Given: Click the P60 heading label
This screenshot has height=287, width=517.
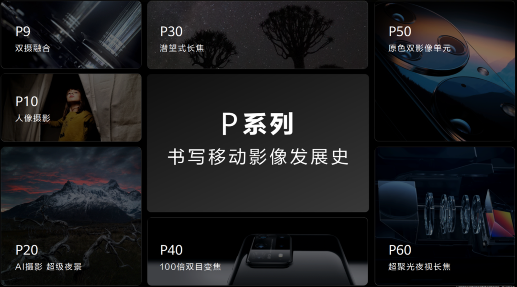Looking at the screenshot, I should pyautogui.click(x=400, y=250).
